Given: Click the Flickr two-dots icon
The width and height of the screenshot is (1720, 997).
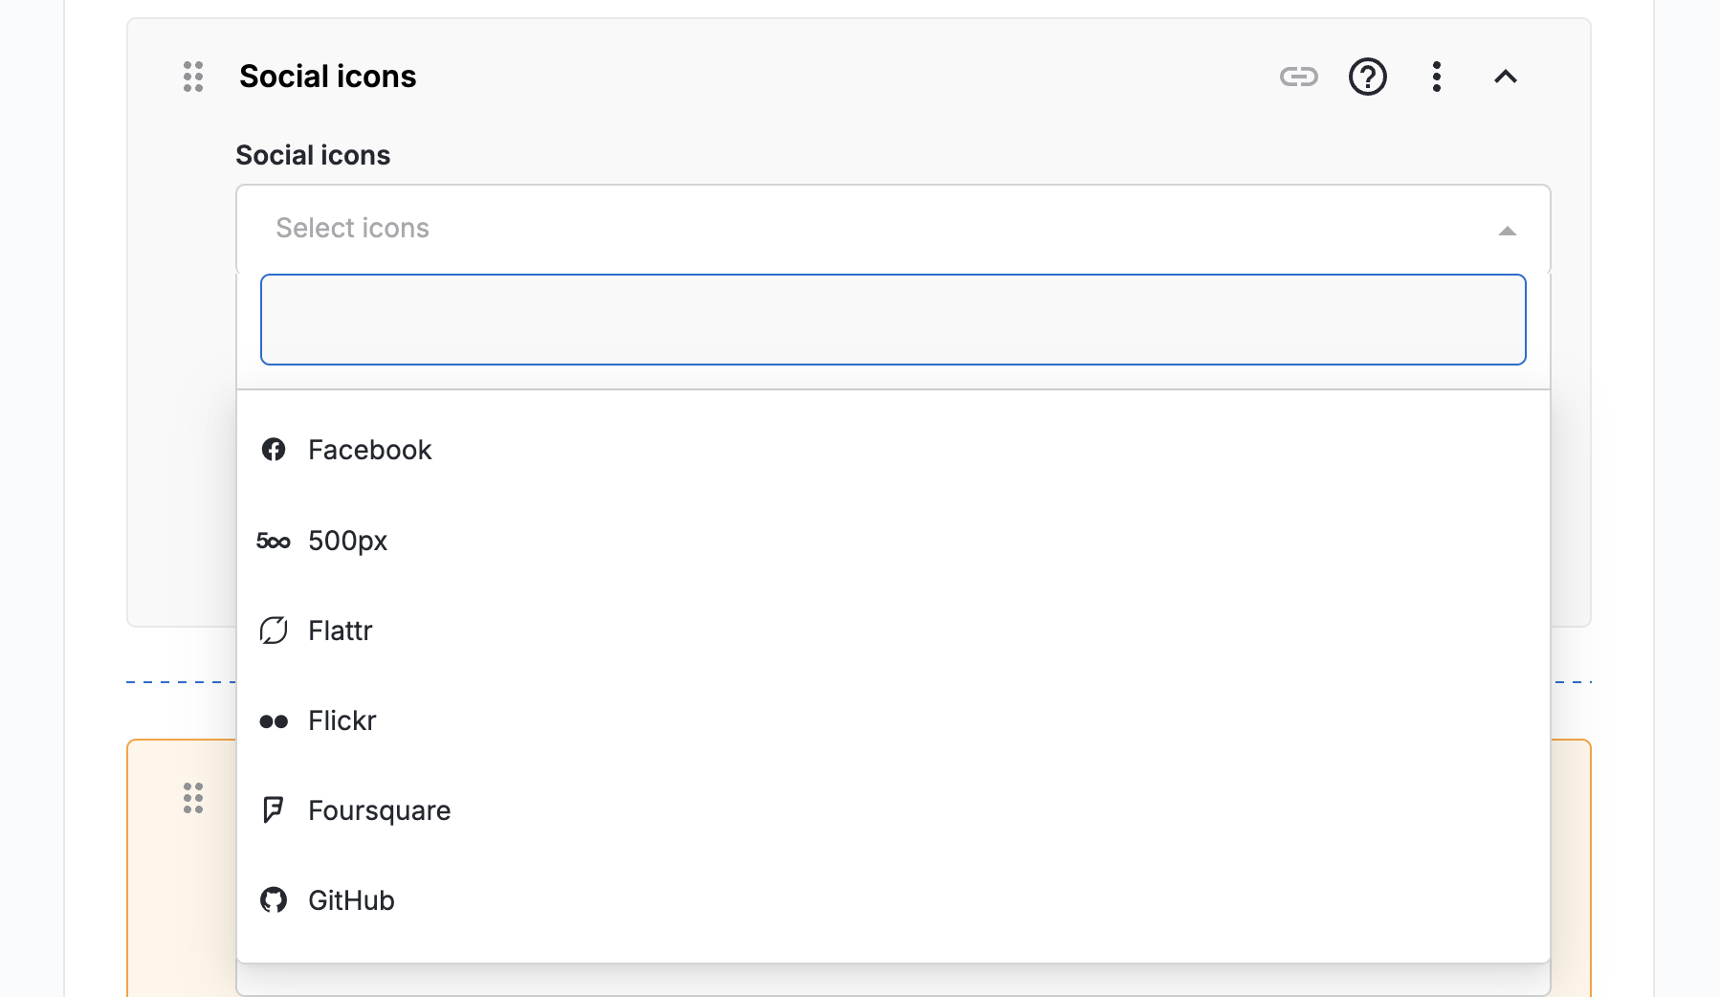Looking at the screenshot, I should point(274,721).
